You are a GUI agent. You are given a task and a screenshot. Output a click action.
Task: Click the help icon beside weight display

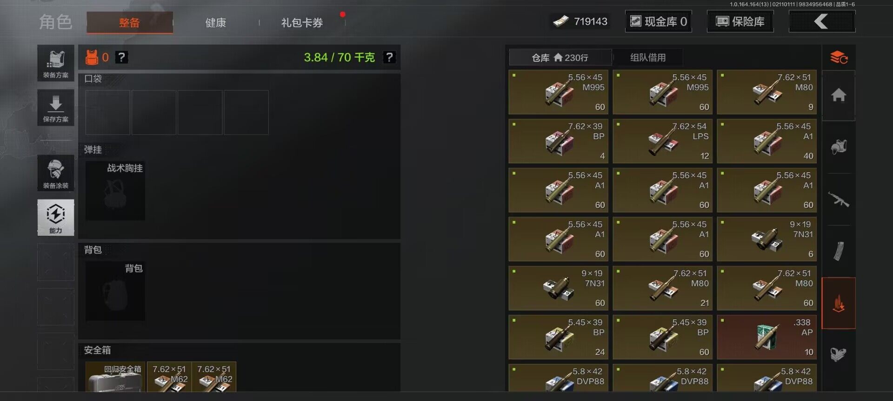[389, 58]
